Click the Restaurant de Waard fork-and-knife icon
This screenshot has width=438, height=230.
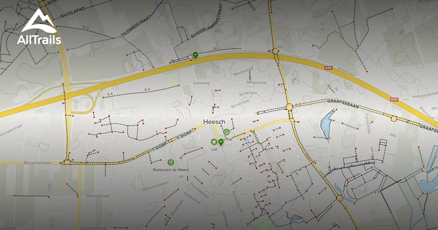point(170,162)
